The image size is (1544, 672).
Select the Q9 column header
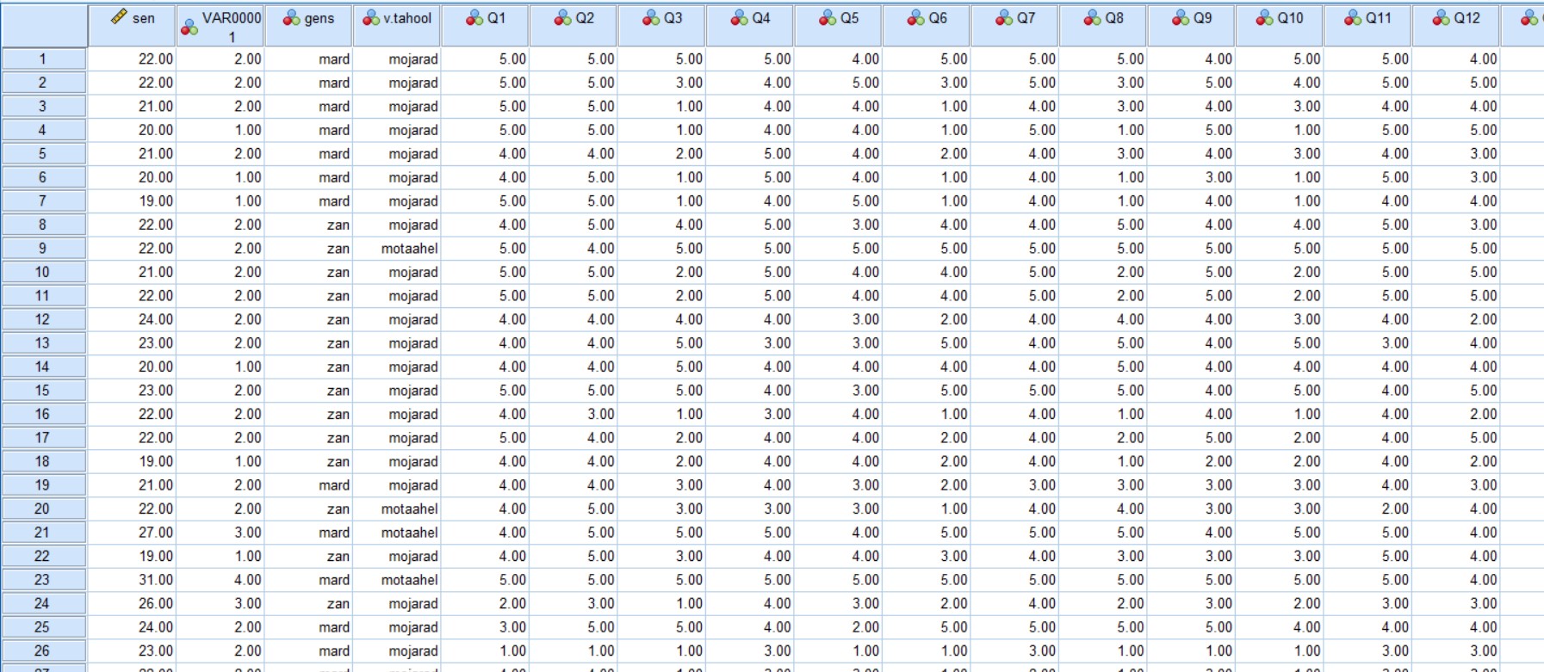1192,26
